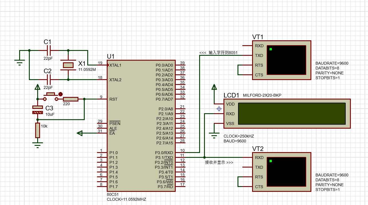
Task: Click VT1 TXD pin label
Action: (x=259, y=55)
